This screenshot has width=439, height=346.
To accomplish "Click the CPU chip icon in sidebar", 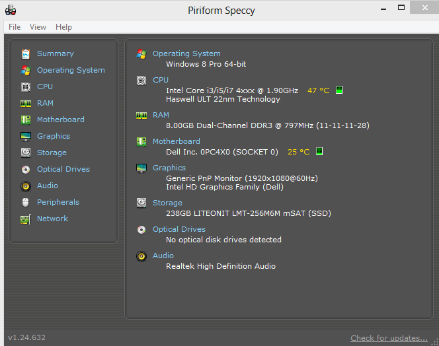I will 26,87.
